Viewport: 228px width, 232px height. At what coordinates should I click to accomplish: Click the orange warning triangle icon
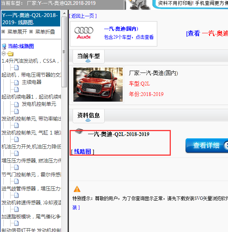[77, 189]
